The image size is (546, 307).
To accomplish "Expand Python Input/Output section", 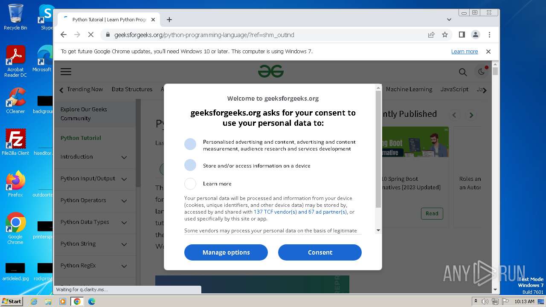I will (x=95, y=179).
